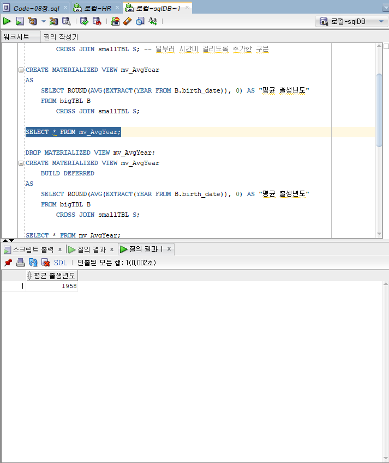Collapse the first CREATE MATERIALIZED VIEW block
389x463 pixels.
21,70
